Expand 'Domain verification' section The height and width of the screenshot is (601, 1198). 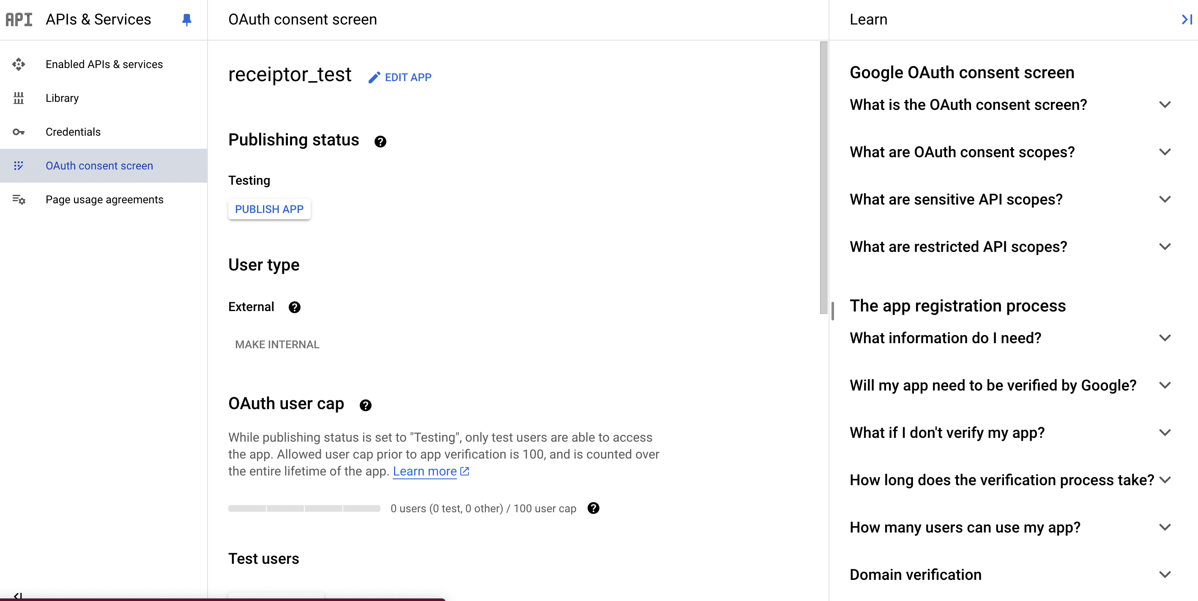point(1010,575)
